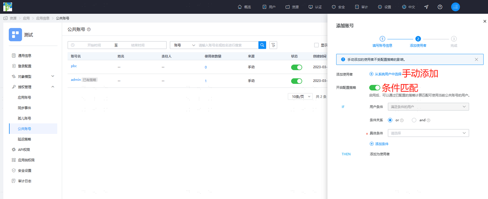Open the user avatar menu
Screen dimensions: 488x199
click(x=455, y=7)
